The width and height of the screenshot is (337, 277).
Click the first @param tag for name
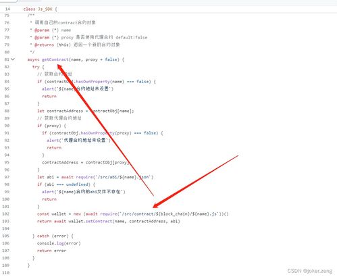tap(42, 30)
